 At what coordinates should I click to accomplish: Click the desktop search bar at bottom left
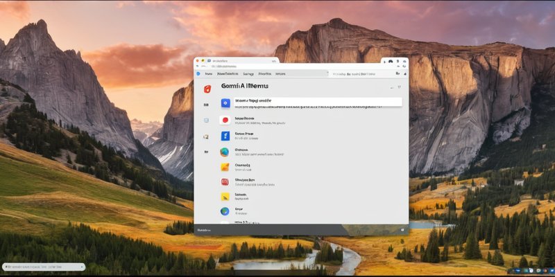click(x=44, y=267)
